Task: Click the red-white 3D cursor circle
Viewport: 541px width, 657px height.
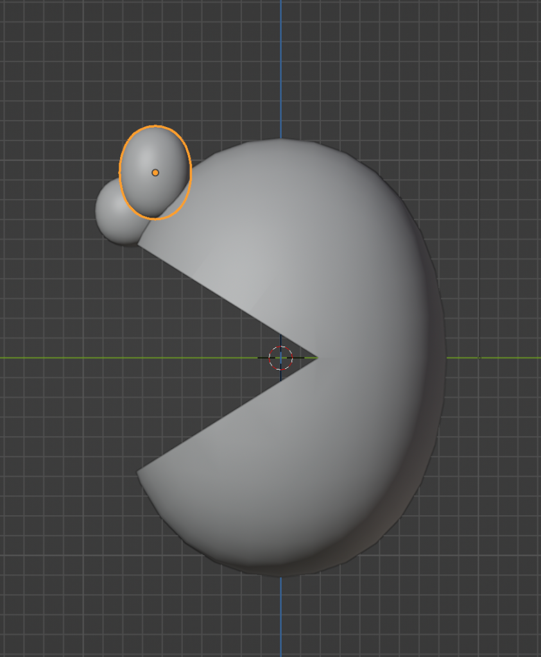Action: (280, 358)
